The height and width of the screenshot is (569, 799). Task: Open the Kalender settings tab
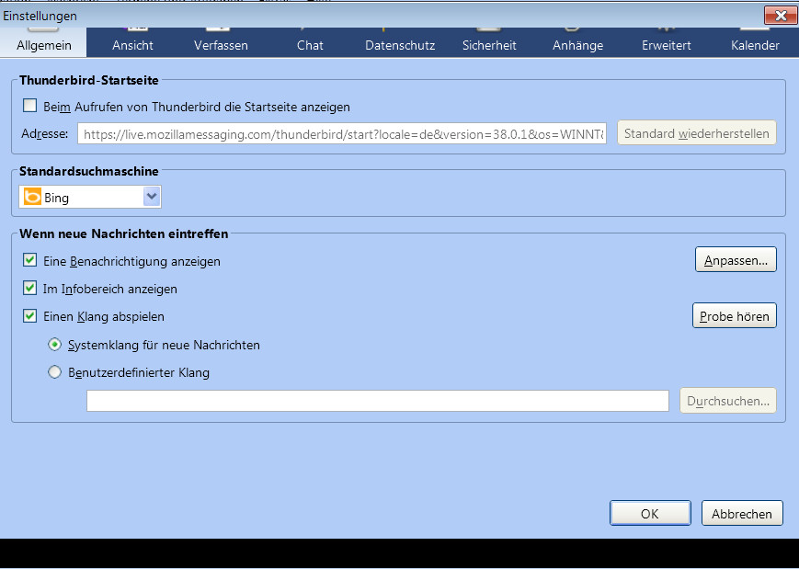click(755, 43)
